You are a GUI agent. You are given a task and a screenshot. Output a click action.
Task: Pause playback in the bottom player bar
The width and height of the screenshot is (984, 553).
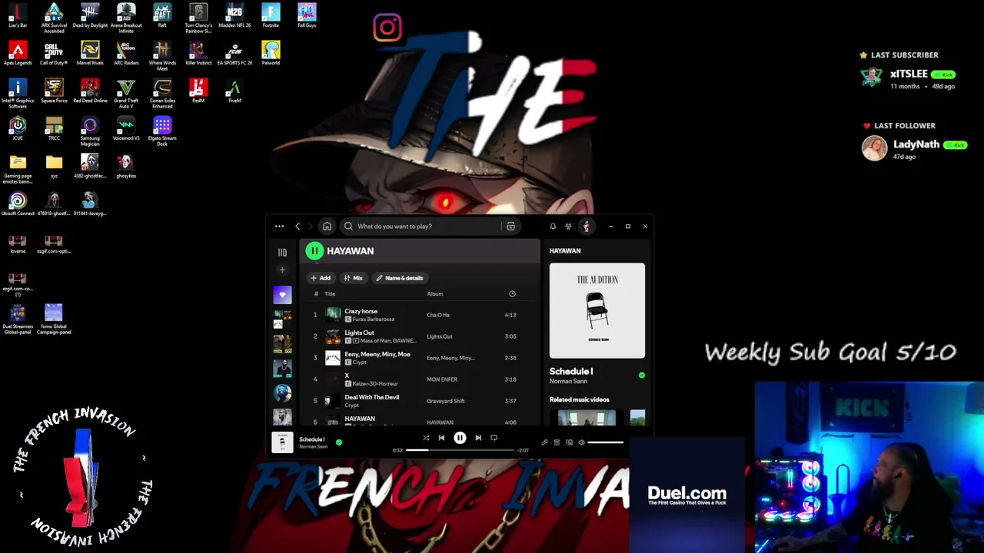point(460,439)
